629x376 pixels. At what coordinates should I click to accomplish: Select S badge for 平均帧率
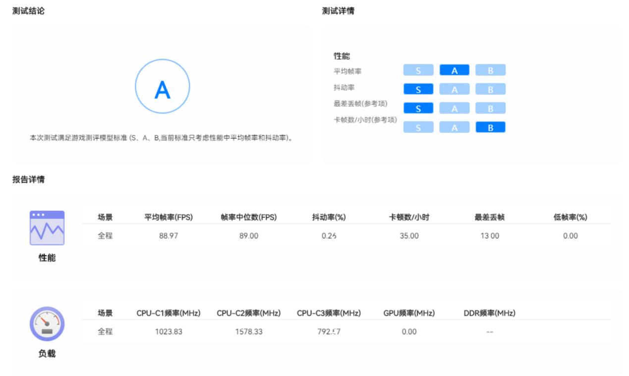[x=418, y=70]
